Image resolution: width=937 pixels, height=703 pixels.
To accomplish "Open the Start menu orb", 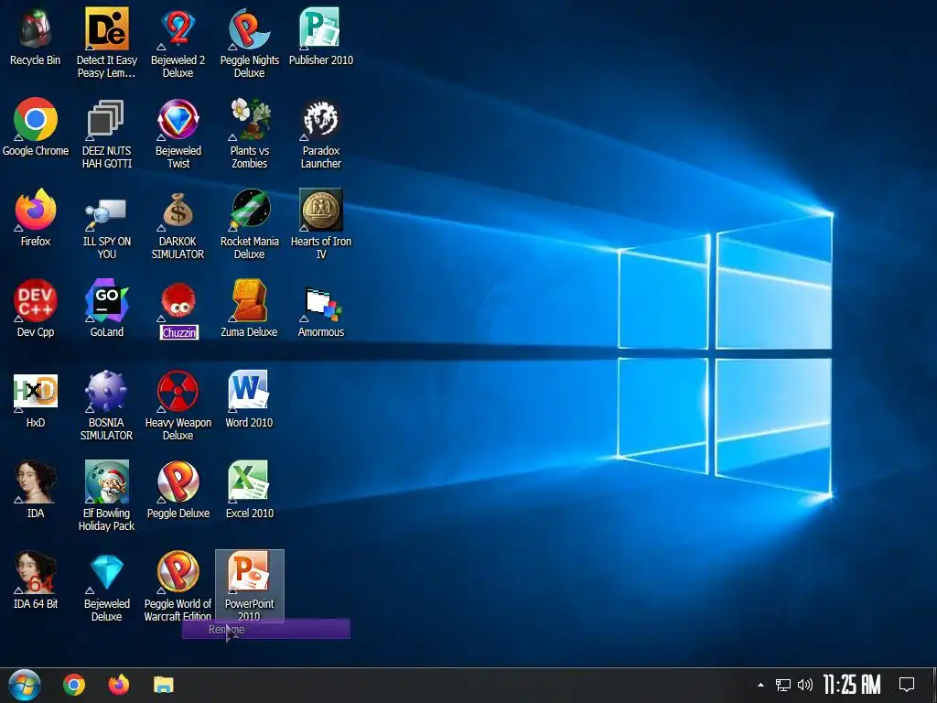I will pyautogui.click(x=25, y=685).
